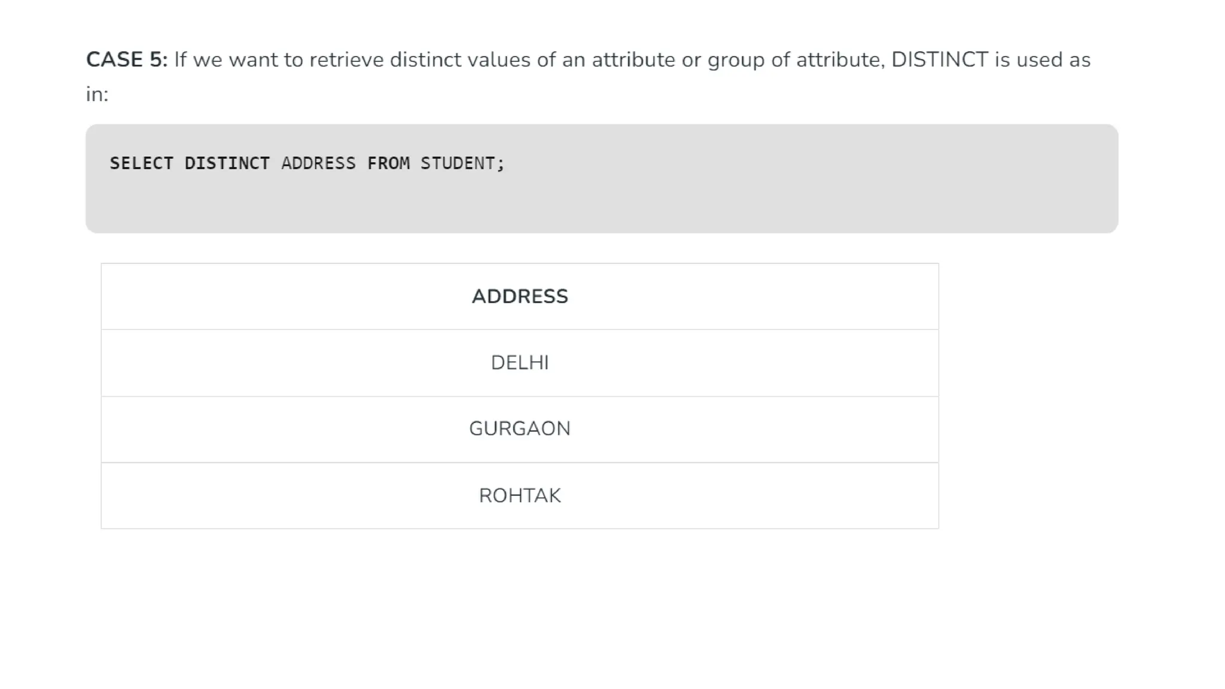Click the DISTINCT keyword in the SQL query
Viewport: 1225px width, 689px height.
(227, 163)
